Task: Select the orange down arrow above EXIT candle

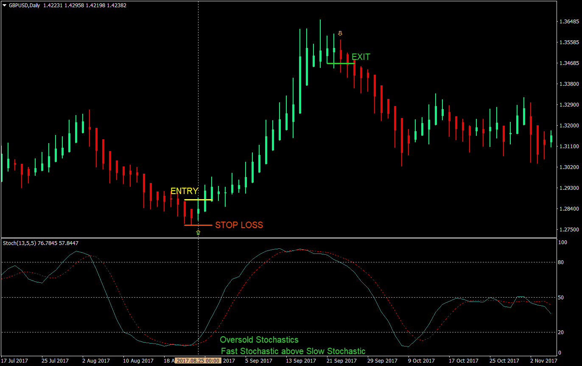Action: (340, 33)
